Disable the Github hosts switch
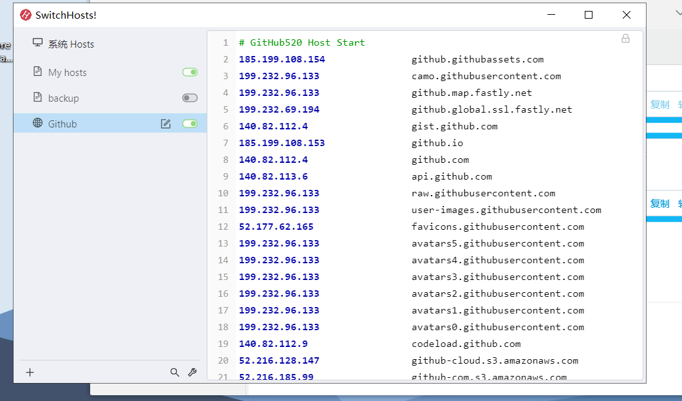Screen dimensions: 682x401 (190, 124)
